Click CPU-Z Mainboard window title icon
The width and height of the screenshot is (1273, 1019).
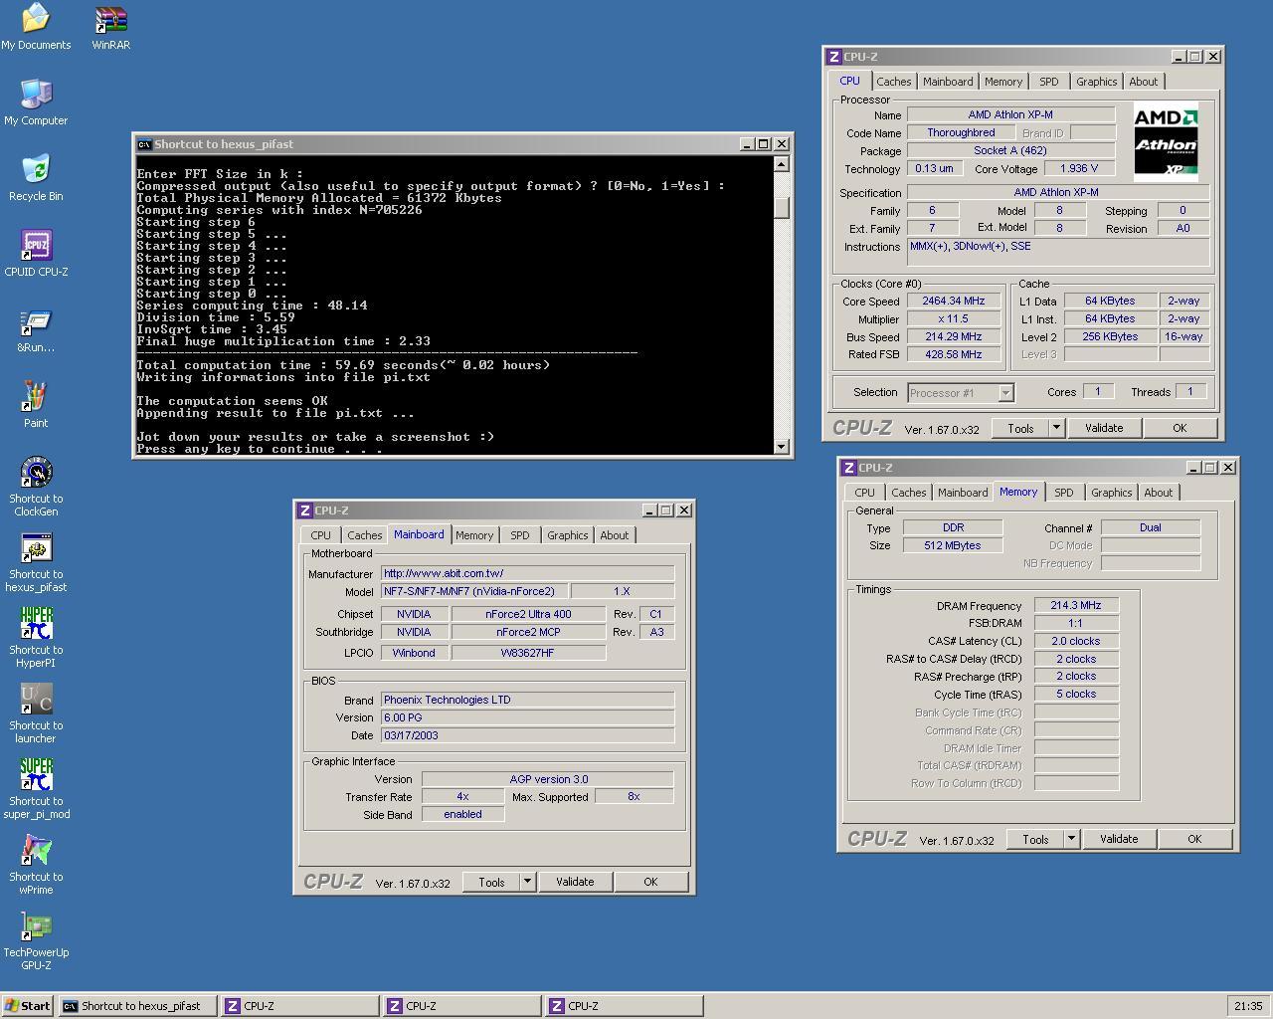(x=305, y=510)
